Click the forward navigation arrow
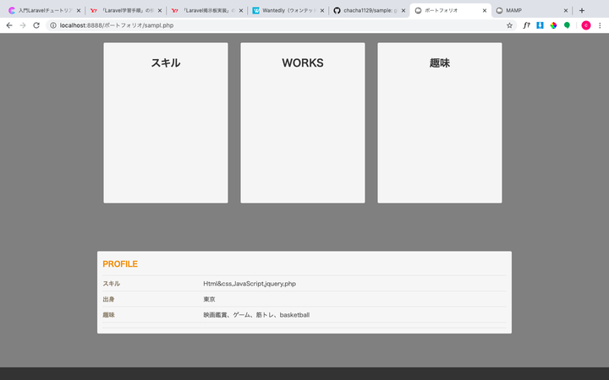Screen dimensions: 609x380 coord(23,25)
